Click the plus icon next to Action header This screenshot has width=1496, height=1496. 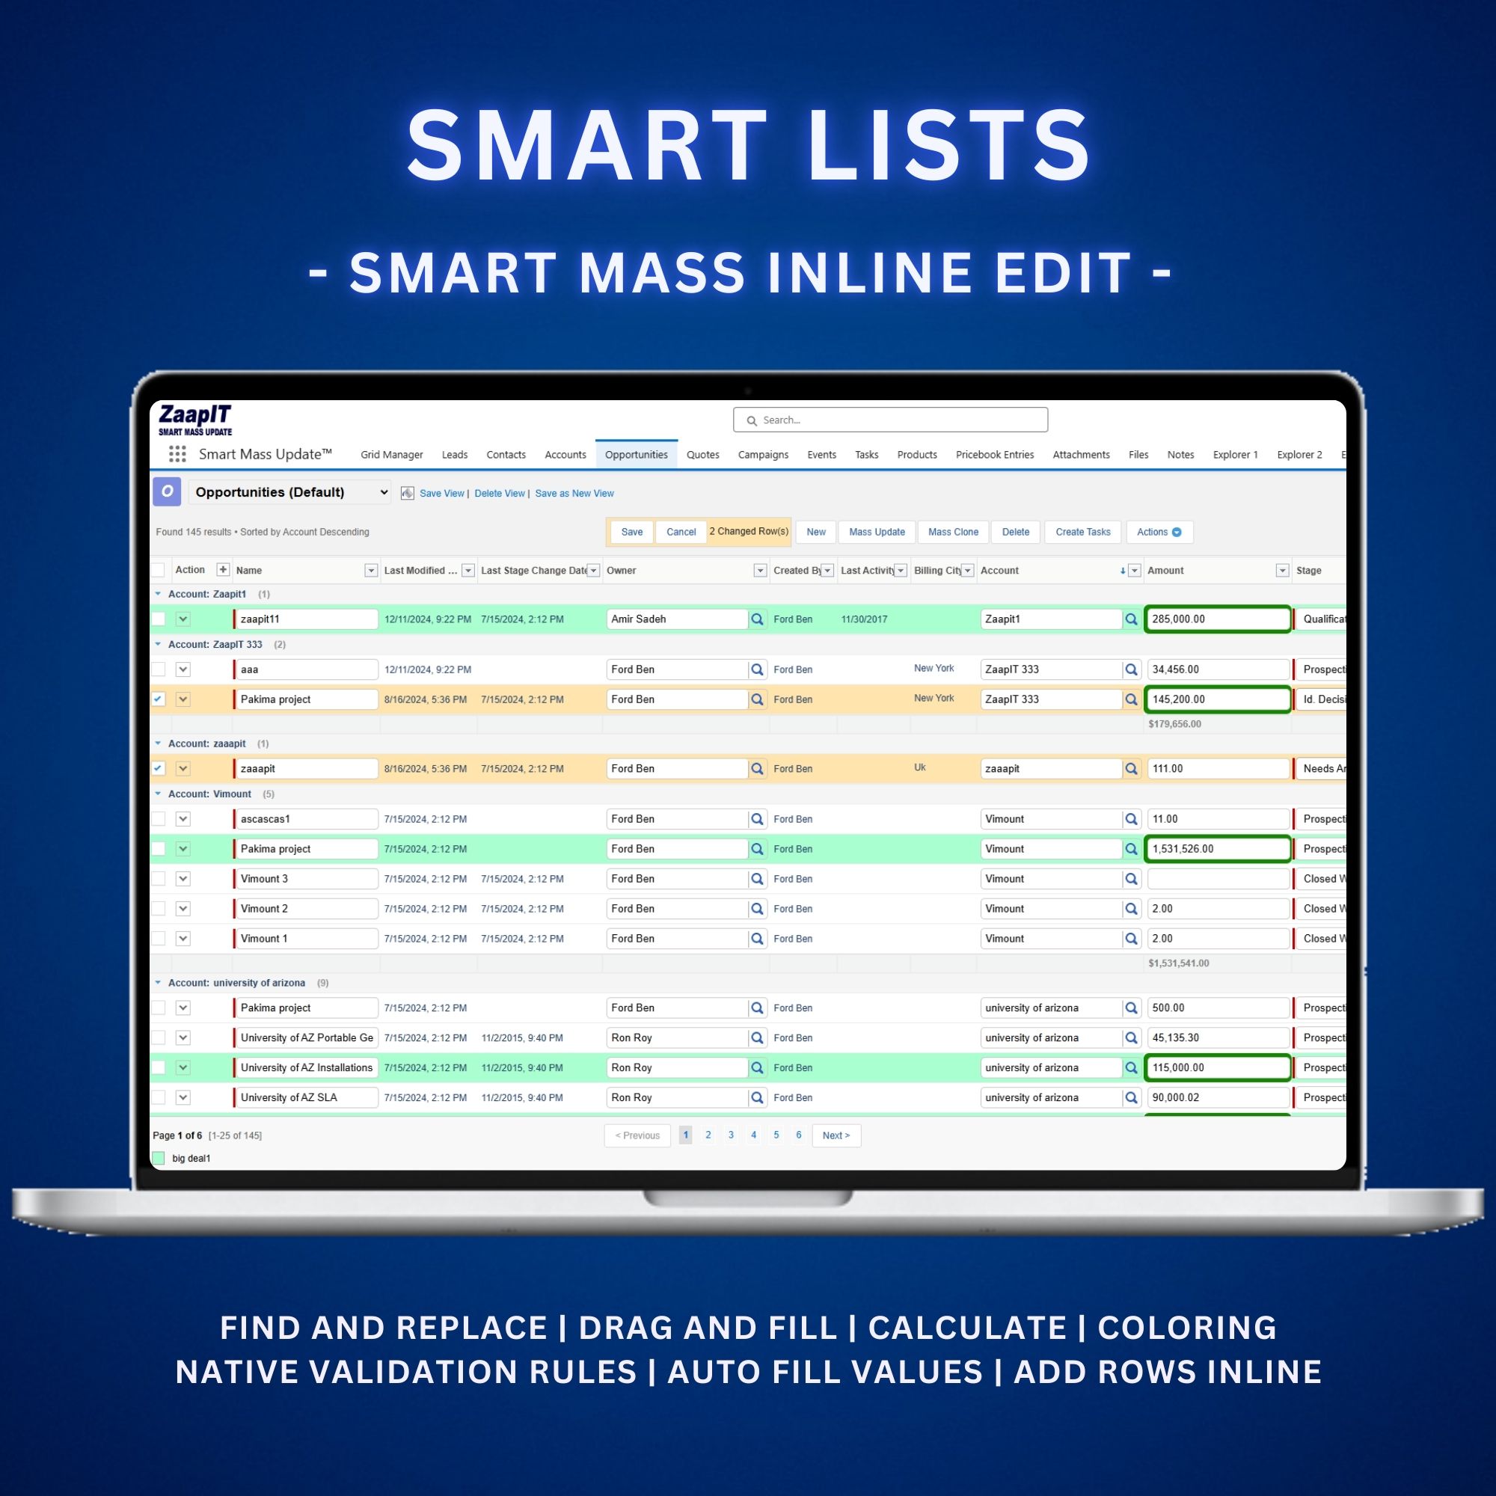click(x=222, y=570)
